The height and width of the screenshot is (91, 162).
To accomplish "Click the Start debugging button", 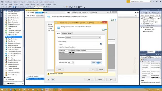I will (47, 7).
